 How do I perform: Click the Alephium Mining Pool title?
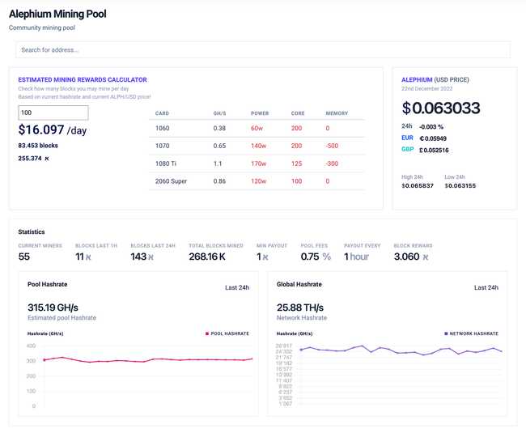(x=57, y=14)
